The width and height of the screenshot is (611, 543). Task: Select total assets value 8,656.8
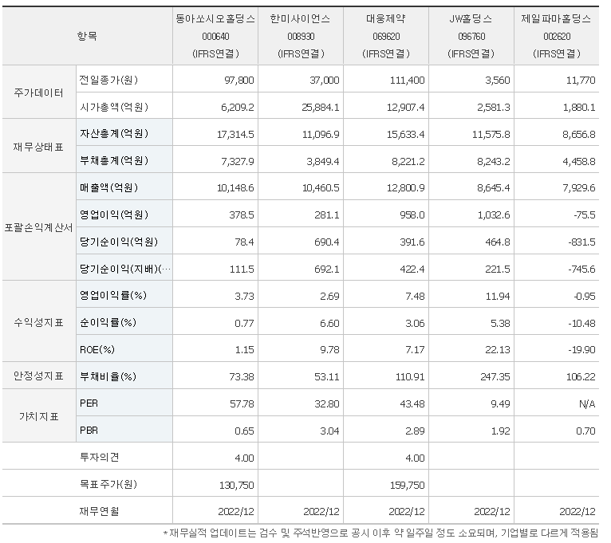pyautogui.click(x=578, y=135)
